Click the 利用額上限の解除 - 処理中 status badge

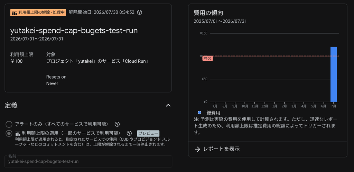[38, 13]
